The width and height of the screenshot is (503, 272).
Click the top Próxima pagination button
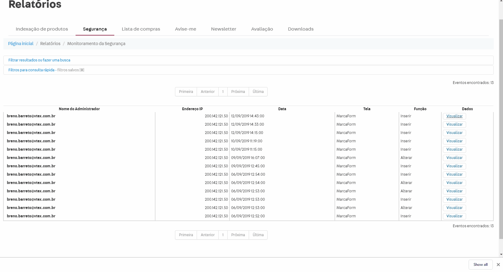238,92
